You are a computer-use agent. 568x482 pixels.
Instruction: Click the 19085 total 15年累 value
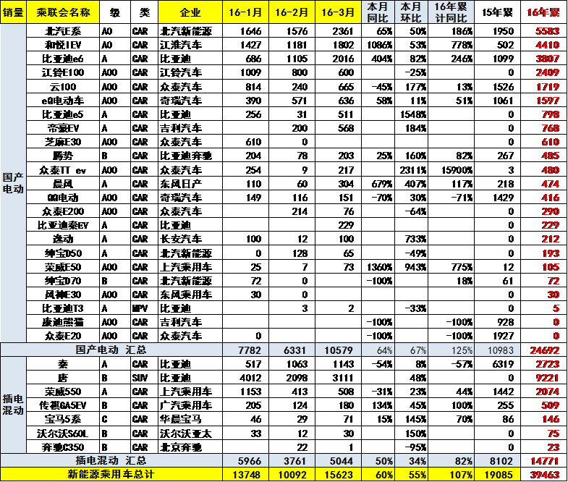click(497, 475)
